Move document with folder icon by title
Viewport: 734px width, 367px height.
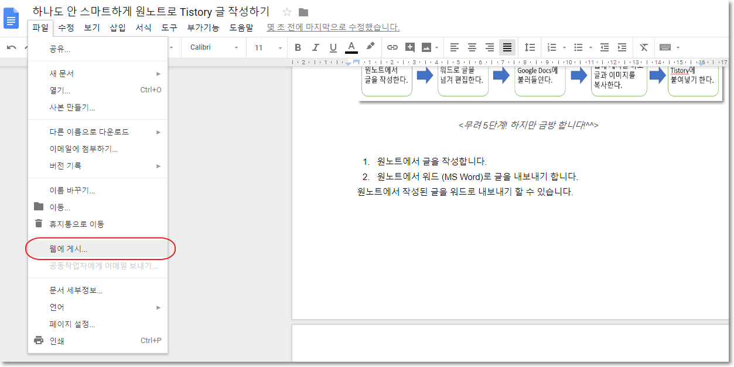tap(303, 12)
